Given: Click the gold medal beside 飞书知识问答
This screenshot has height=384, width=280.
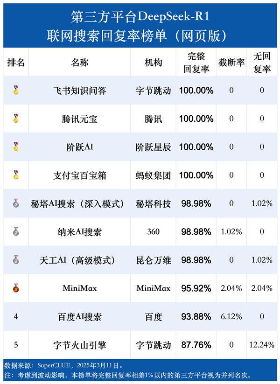Looking at the screenshot, I should click(16, 90).
